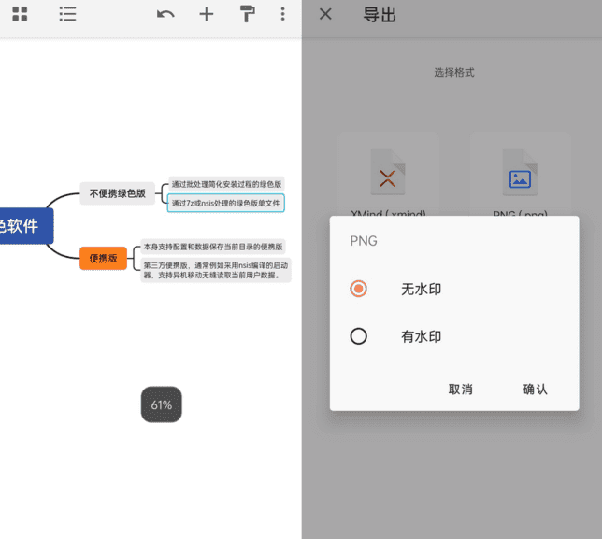Switch to outline list view
The width and height of the screenshot is (602, 539).
(67, 14)
